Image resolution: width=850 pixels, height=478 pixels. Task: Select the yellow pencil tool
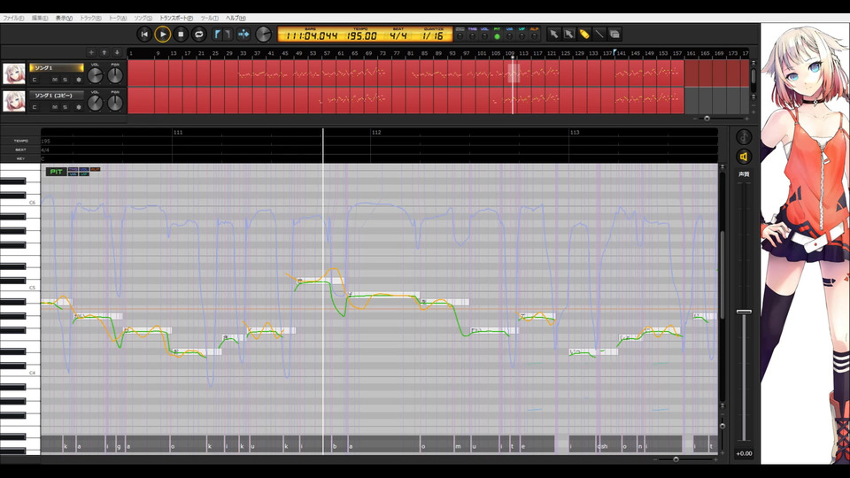coord(583,35)
